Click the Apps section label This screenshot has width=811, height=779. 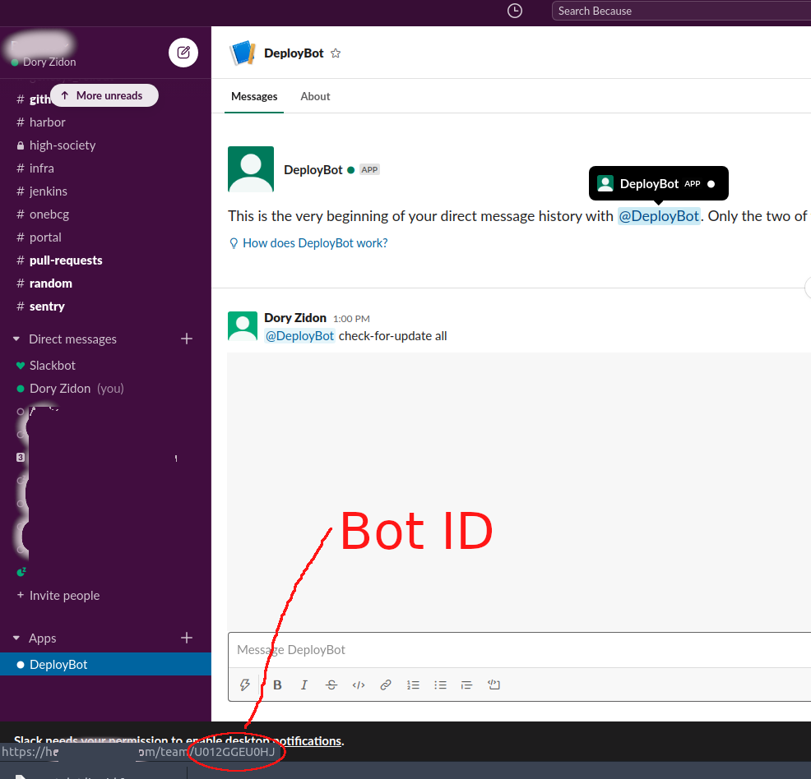43,638
